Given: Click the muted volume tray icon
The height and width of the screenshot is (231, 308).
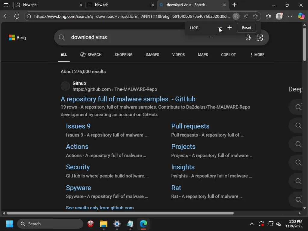Looking at the screenshot, I should coord(279,224).
